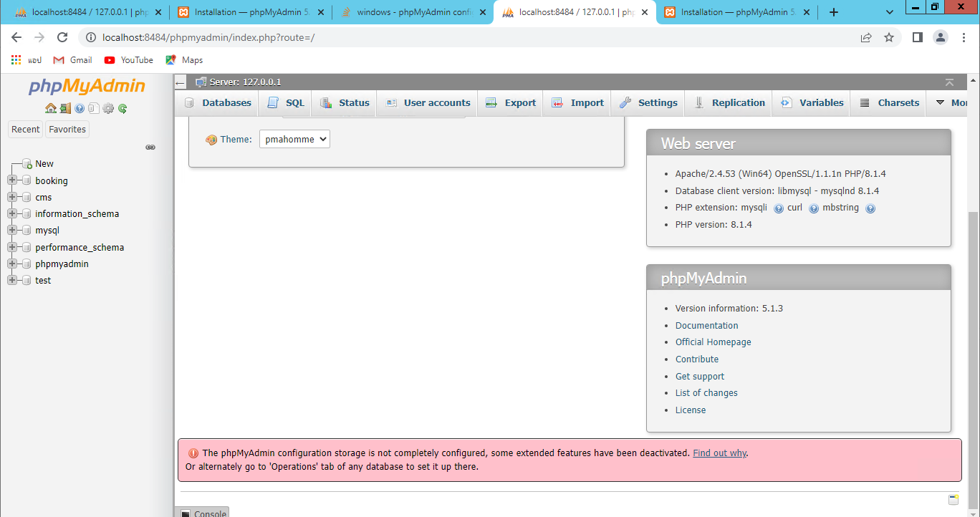Click the Recent button in sidebar
This screenshot has width=980, height=517.
point(26,130)
